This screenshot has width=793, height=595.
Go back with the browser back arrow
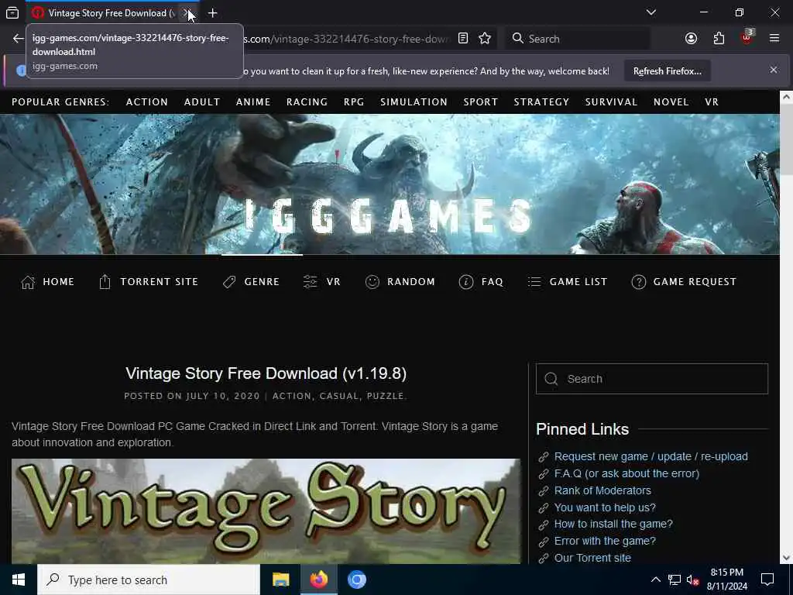tap(19, 39)
